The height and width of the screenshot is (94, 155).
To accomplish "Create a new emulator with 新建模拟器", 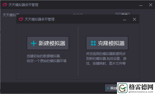I will click(48, 43).
